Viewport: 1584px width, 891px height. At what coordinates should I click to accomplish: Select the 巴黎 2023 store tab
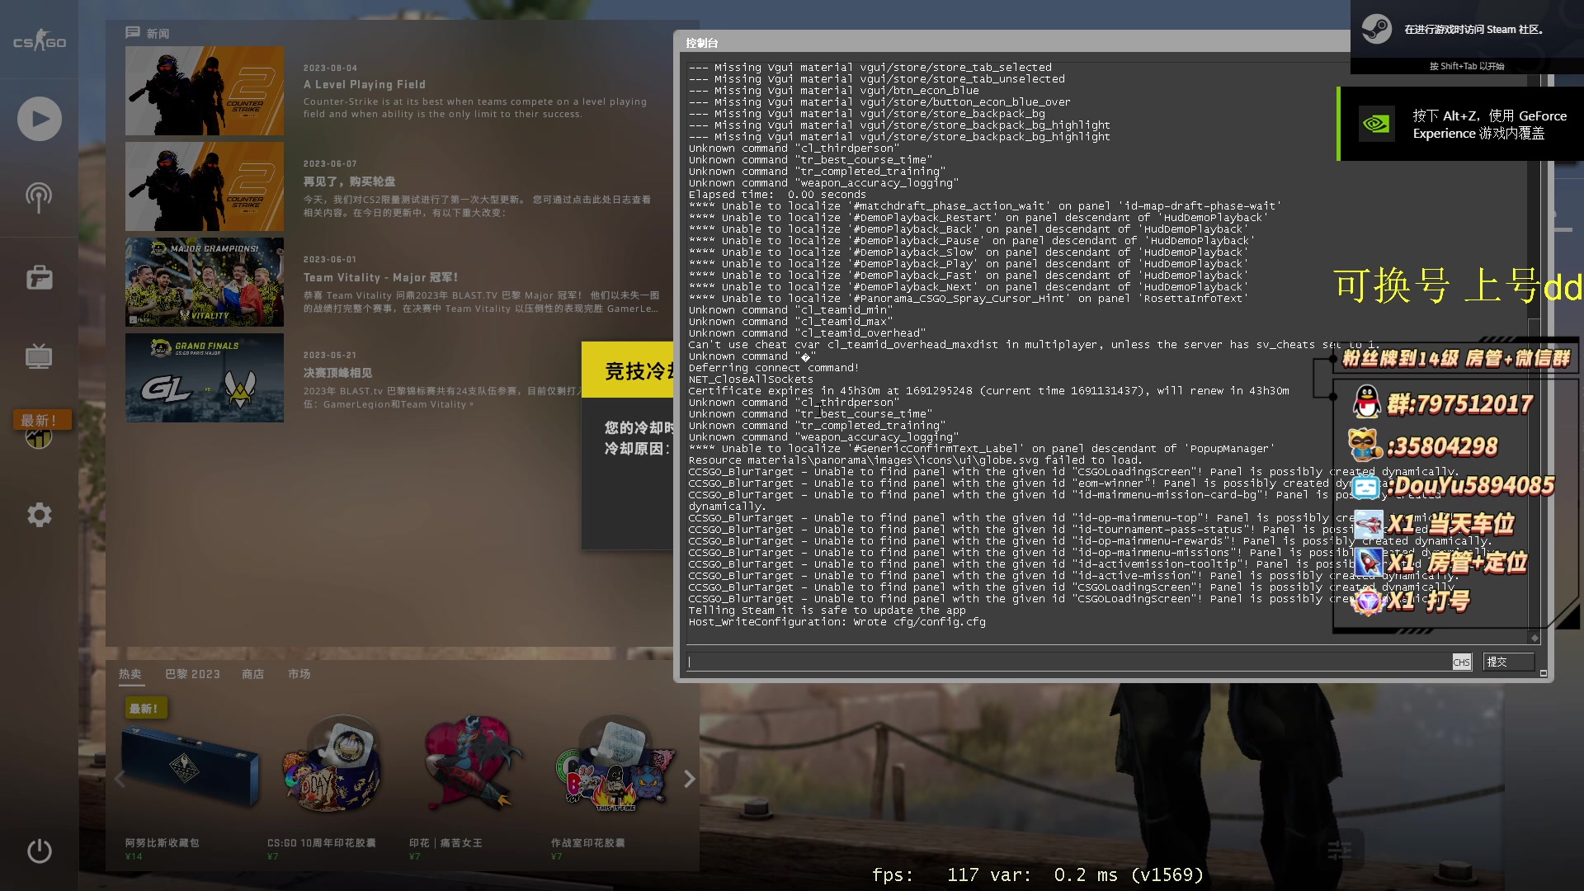click(x=192, y=674)
